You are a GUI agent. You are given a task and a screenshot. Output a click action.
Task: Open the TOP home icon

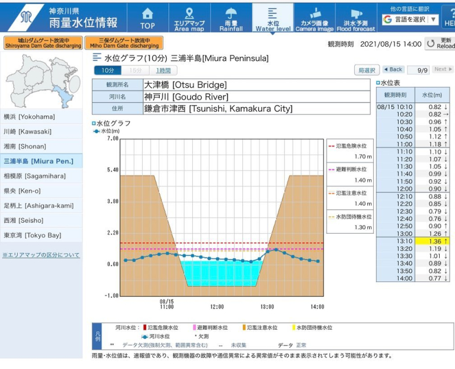[x=147, y=18]
